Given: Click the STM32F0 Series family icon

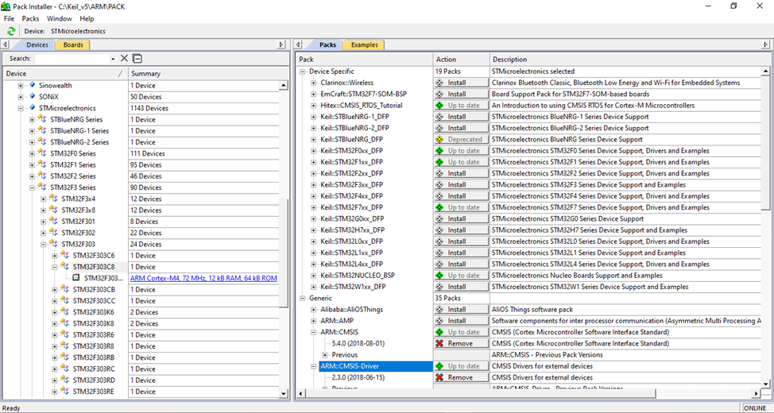Looking at the screenshot, I should (43, 153).
